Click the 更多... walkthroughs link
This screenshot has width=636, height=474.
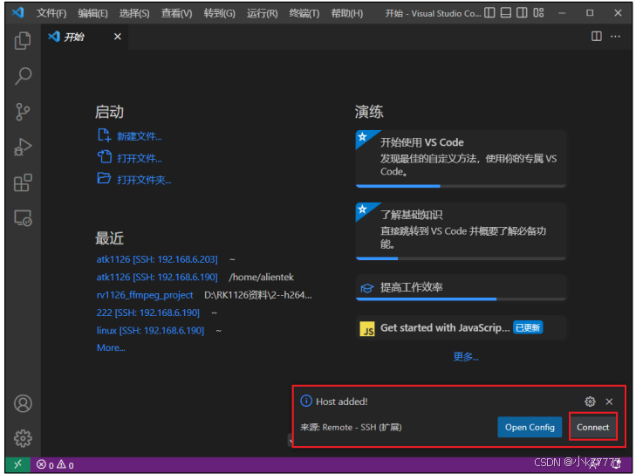click(466, 357)
